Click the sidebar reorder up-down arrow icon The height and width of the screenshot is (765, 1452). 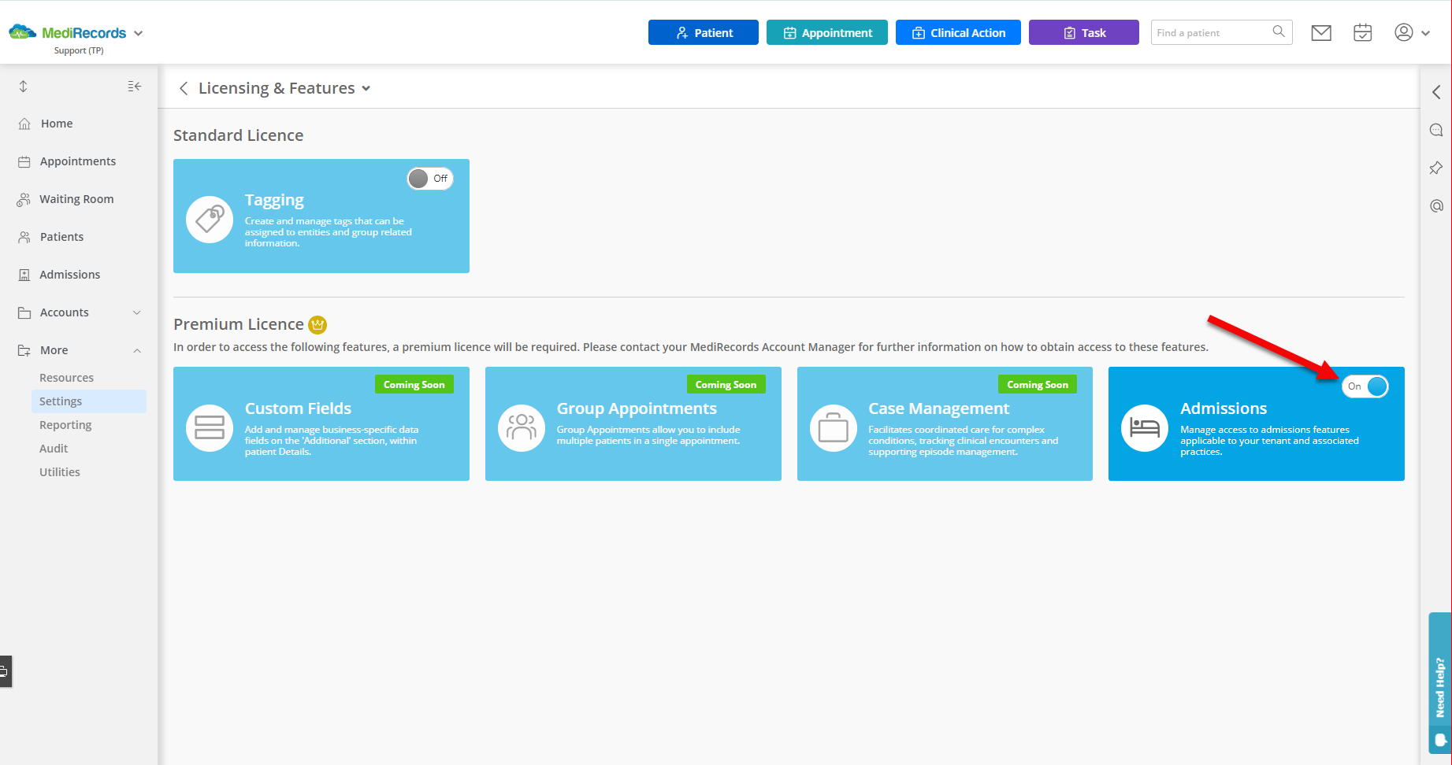click(24, 87)
